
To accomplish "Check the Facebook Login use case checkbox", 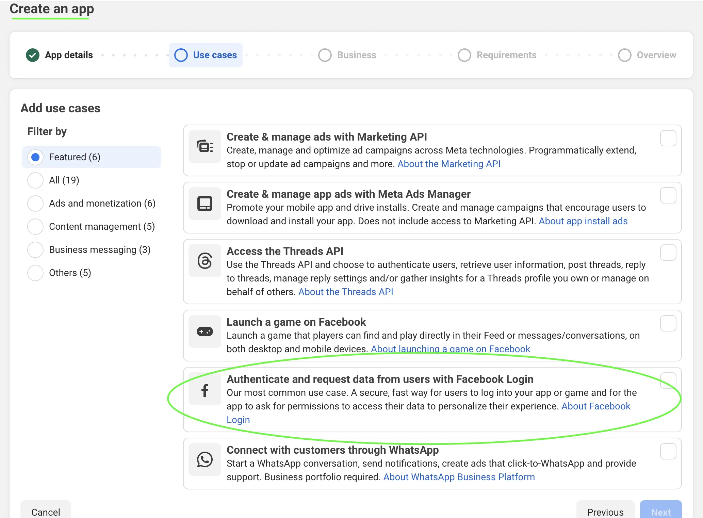I will 668,381.
